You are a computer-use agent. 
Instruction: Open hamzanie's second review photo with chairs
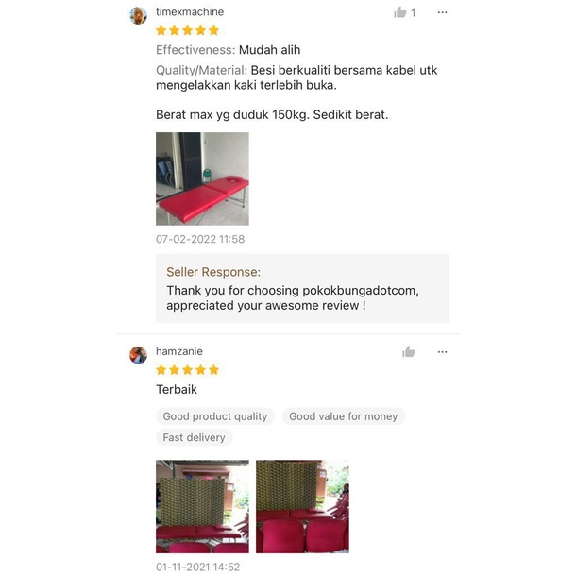(x=302, y=506)
